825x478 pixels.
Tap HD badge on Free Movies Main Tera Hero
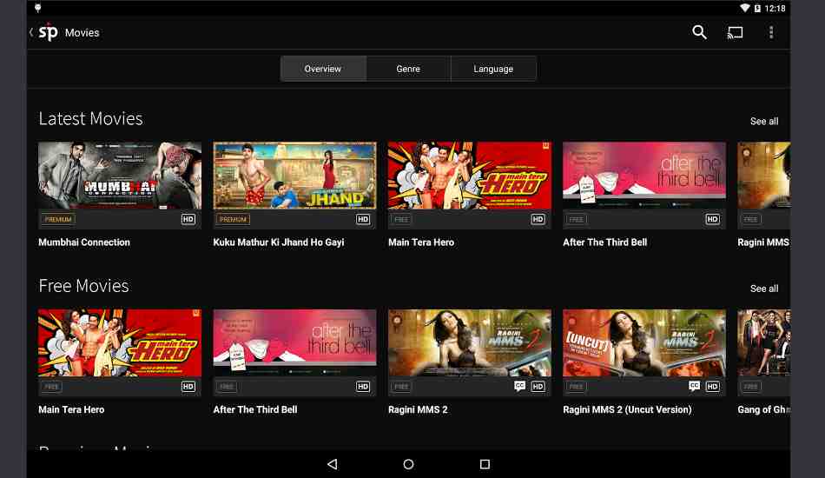point(188,387)
